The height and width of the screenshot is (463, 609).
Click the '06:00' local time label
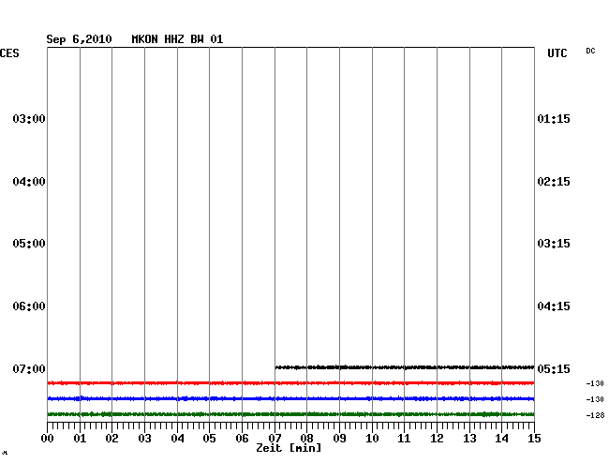(29, 306)
